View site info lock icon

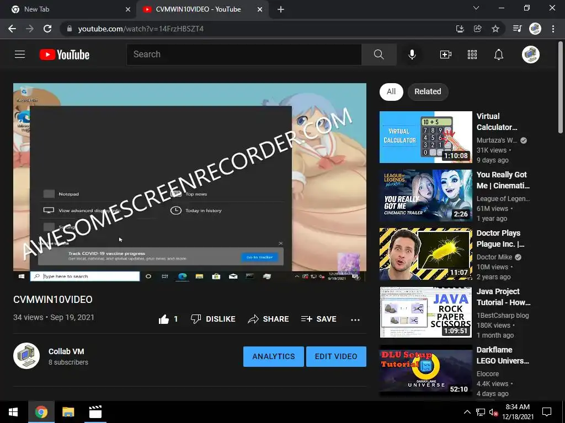point(70,29)
